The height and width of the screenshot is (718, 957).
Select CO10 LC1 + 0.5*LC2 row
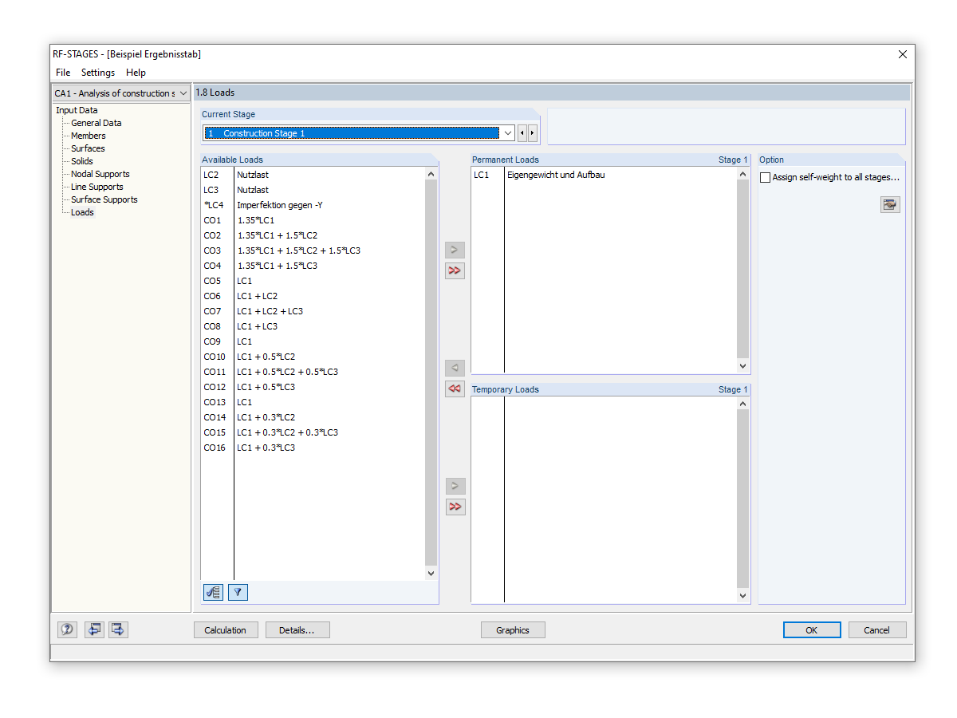(x=313, y=357)
